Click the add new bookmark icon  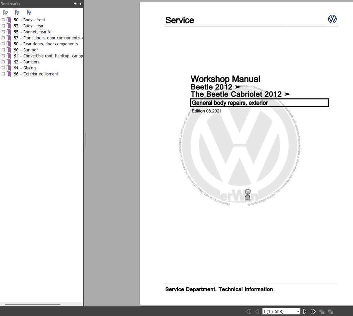coord(17,12)
